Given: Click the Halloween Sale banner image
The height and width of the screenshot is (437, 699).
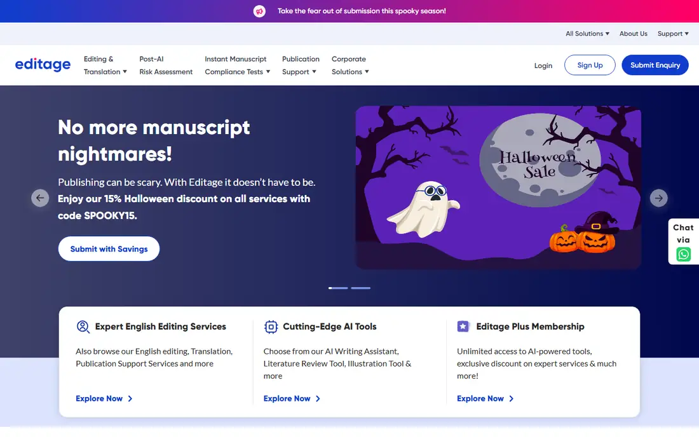Looking at the screenshot, I should tap(498, 187).
